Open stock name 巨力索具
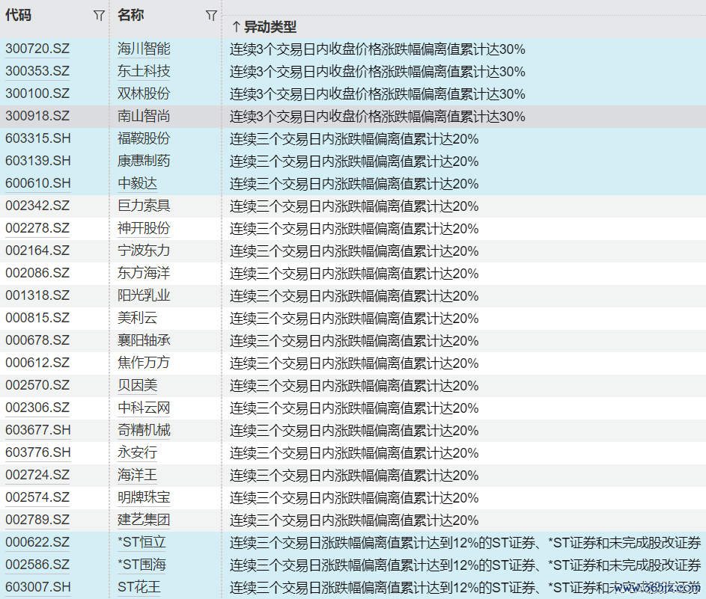The width and height of the screenshot is (706, 599). tap(144, 206)
